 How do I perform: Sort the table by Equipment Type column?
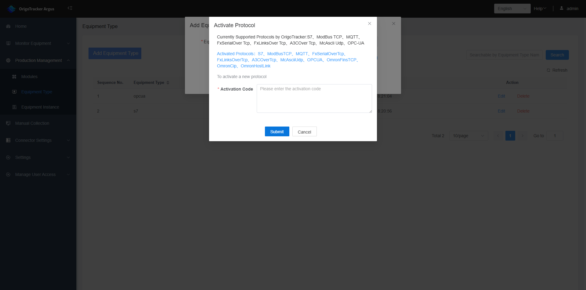[x=168, y=83]
